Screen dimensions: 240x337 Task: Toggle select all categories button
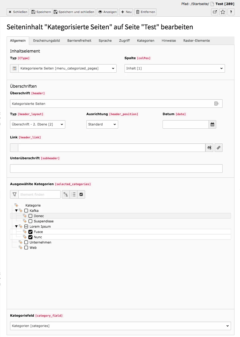coord(81,194)
